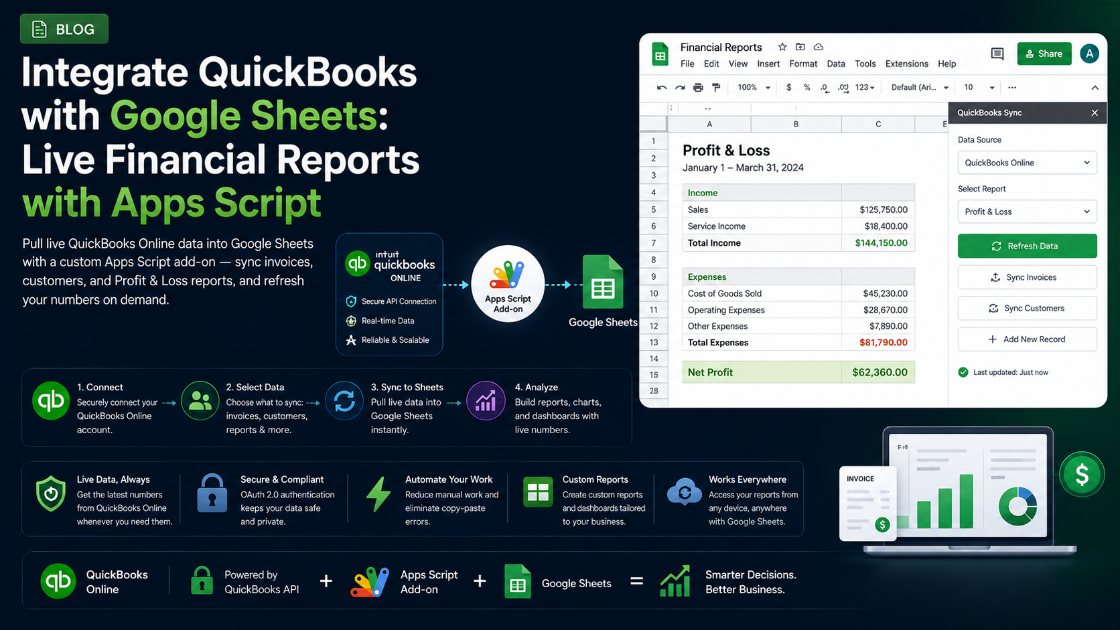Open the Edit menu
Viewport: 1120px width, 630px height.
click(x=711, y=64)
